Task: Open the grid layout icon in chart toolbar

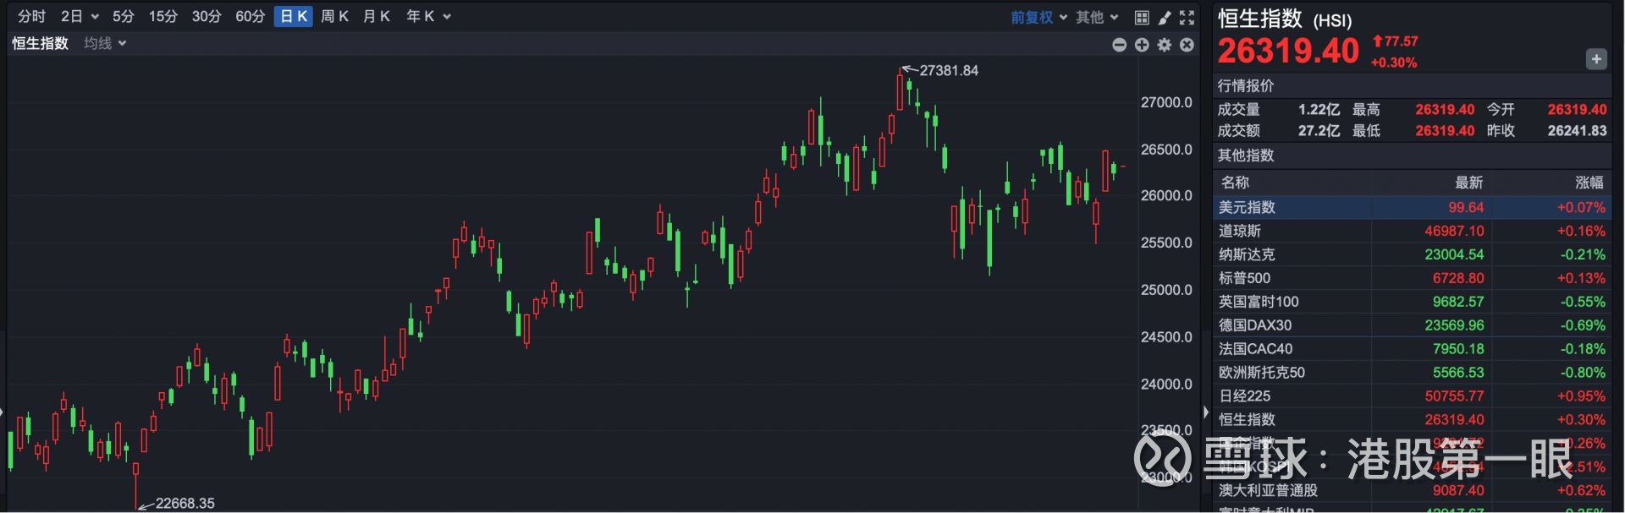Action: click(x=1142, y=17)
